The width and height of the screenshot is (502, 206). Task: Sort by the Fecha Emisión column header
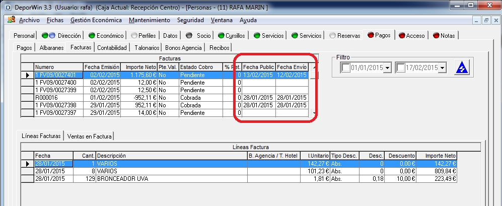coord(102,67)
